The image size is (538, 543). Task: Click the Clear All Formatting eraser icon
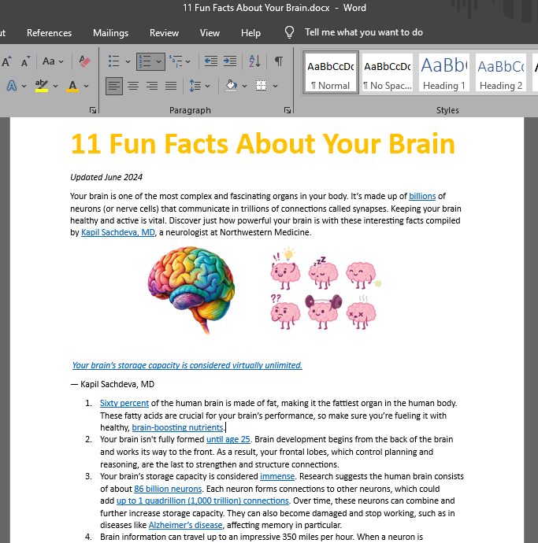tap(85, 61)
